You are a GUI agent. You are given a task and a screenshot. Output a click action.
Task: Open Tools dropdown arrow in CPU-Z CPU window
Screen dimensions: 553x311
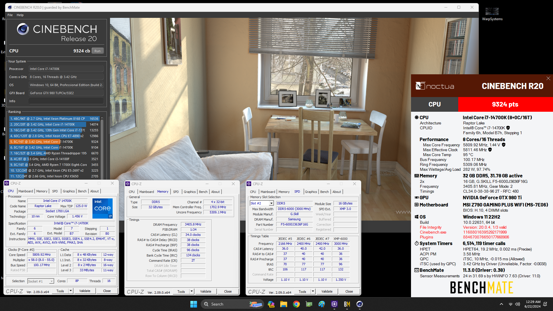[71, 291]
